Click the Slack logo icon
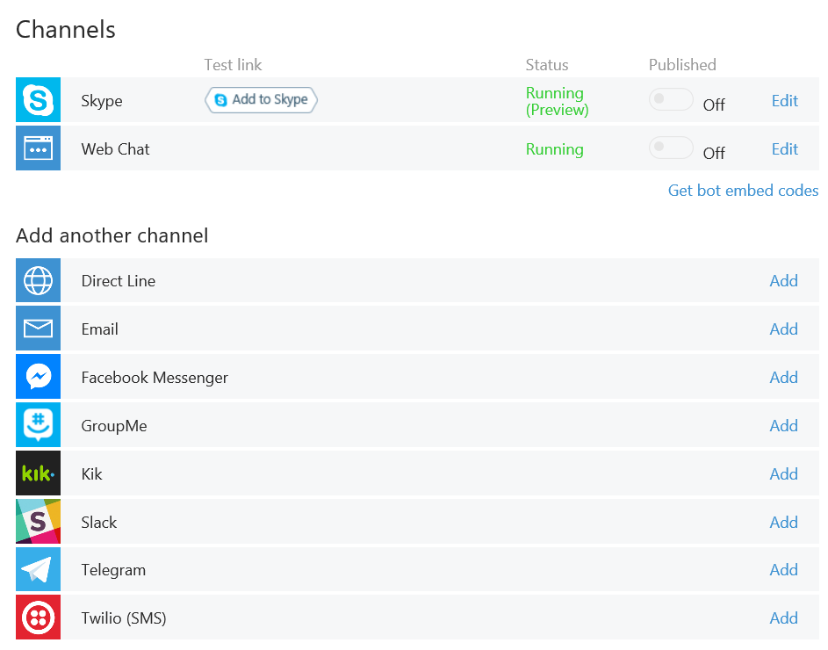This screenshot has width=828, height=650. (38, 521)
